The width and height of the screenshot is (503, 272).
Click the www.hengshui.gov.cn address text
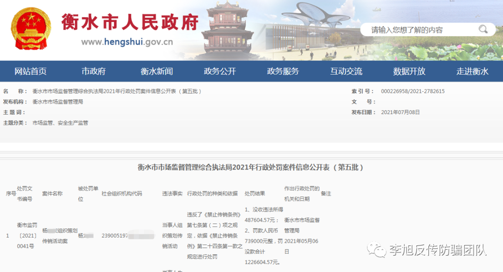[x=127, y=42]
